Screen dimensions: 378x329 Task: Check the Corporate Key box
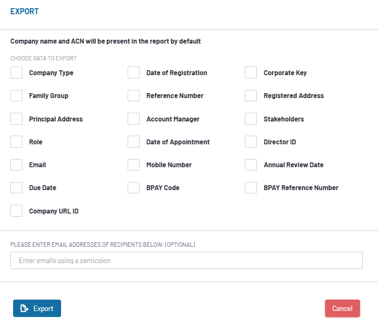point(251,72)
